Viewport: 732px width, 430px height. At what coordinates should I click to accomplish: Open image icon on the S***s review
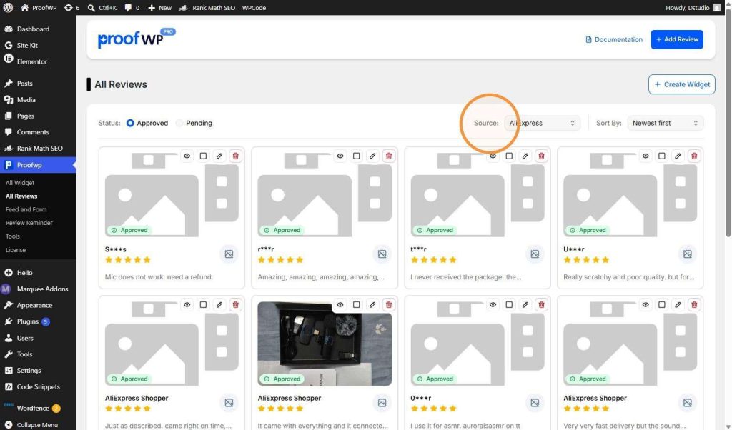pos(229,254)
